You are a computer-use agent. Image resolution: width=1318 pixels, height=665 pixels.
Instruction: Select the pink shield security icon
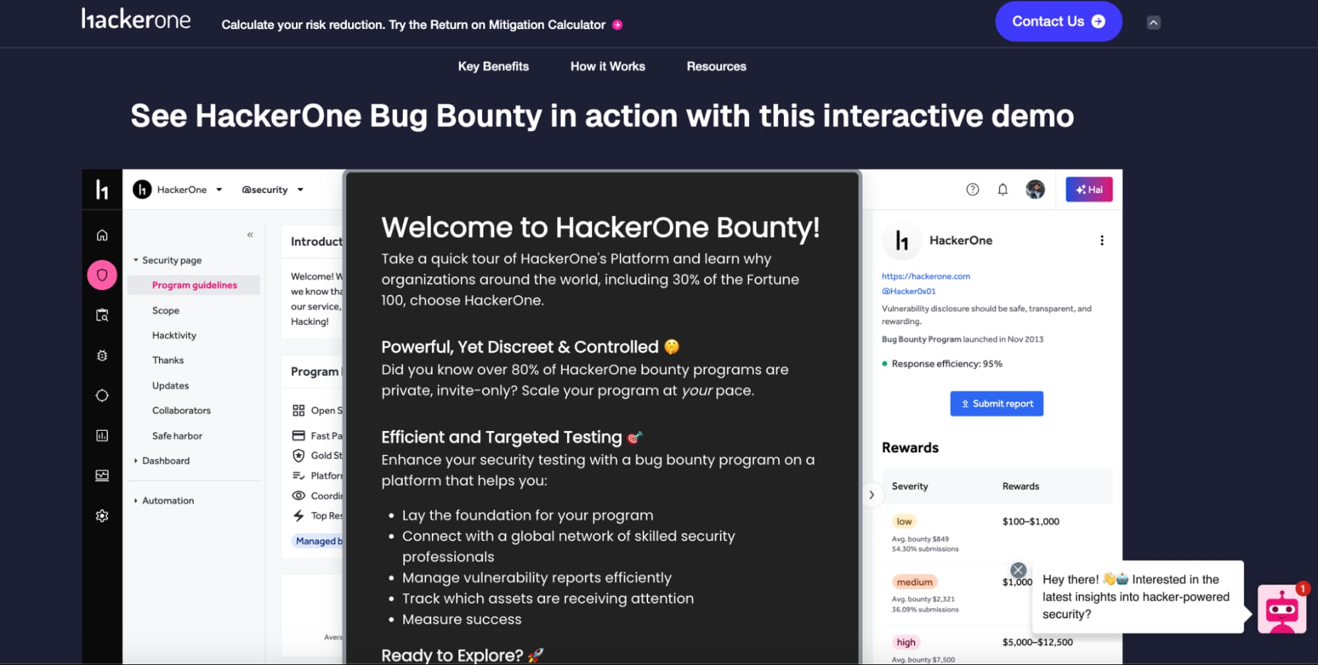(x=102, y=275)
